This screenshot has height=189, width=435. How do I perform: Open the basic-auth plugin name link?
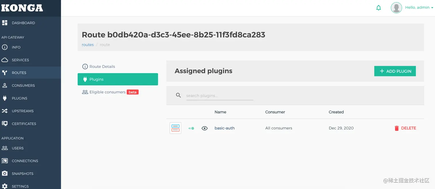tap(224, 128)
